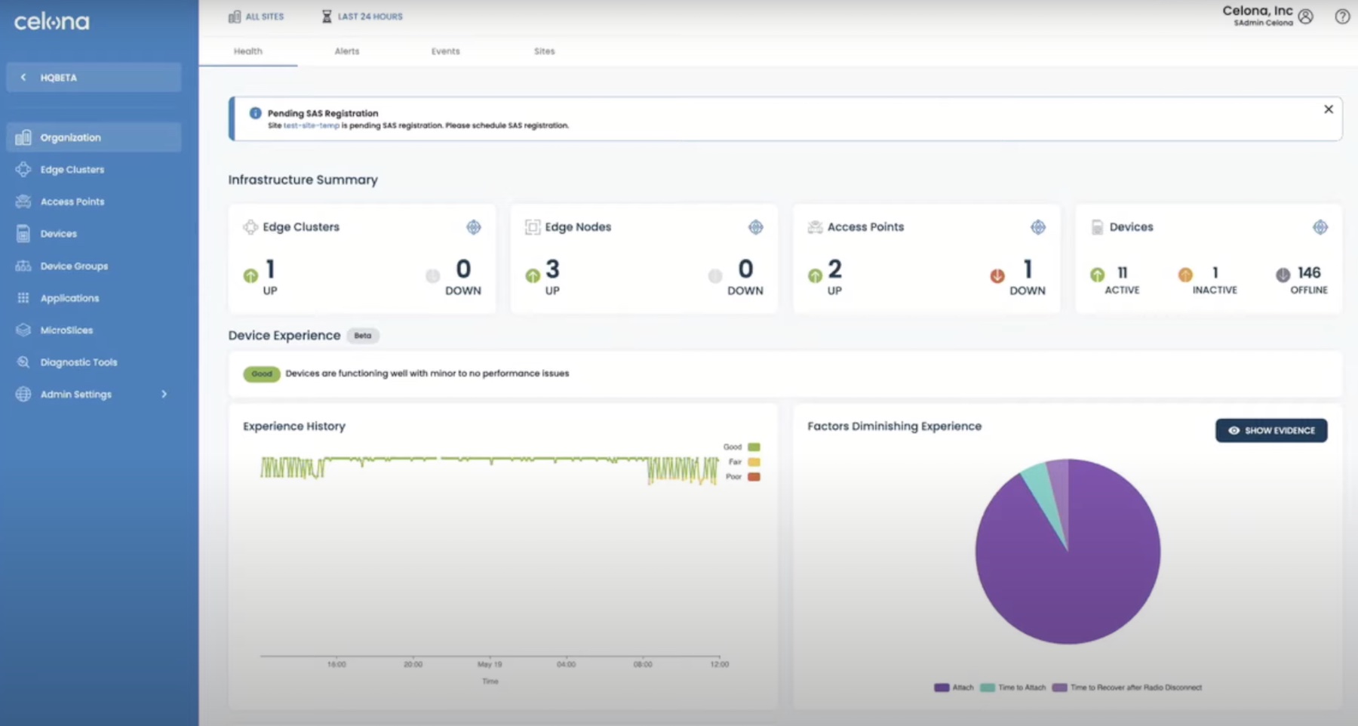Click the Devices card title
Viewport: 1358px width, 726px height.
(x=1131, y=227)
